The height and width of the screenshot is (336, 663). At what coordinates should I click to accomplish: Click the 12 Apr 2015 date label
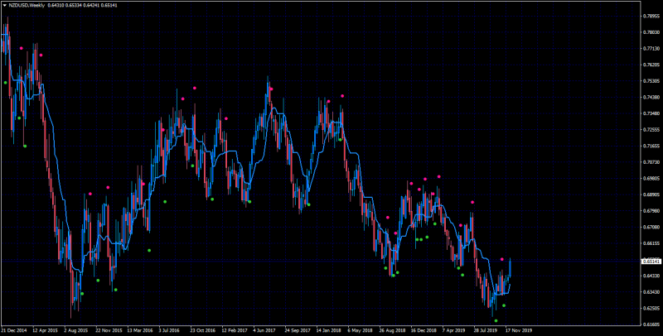[x=46, y=330]
